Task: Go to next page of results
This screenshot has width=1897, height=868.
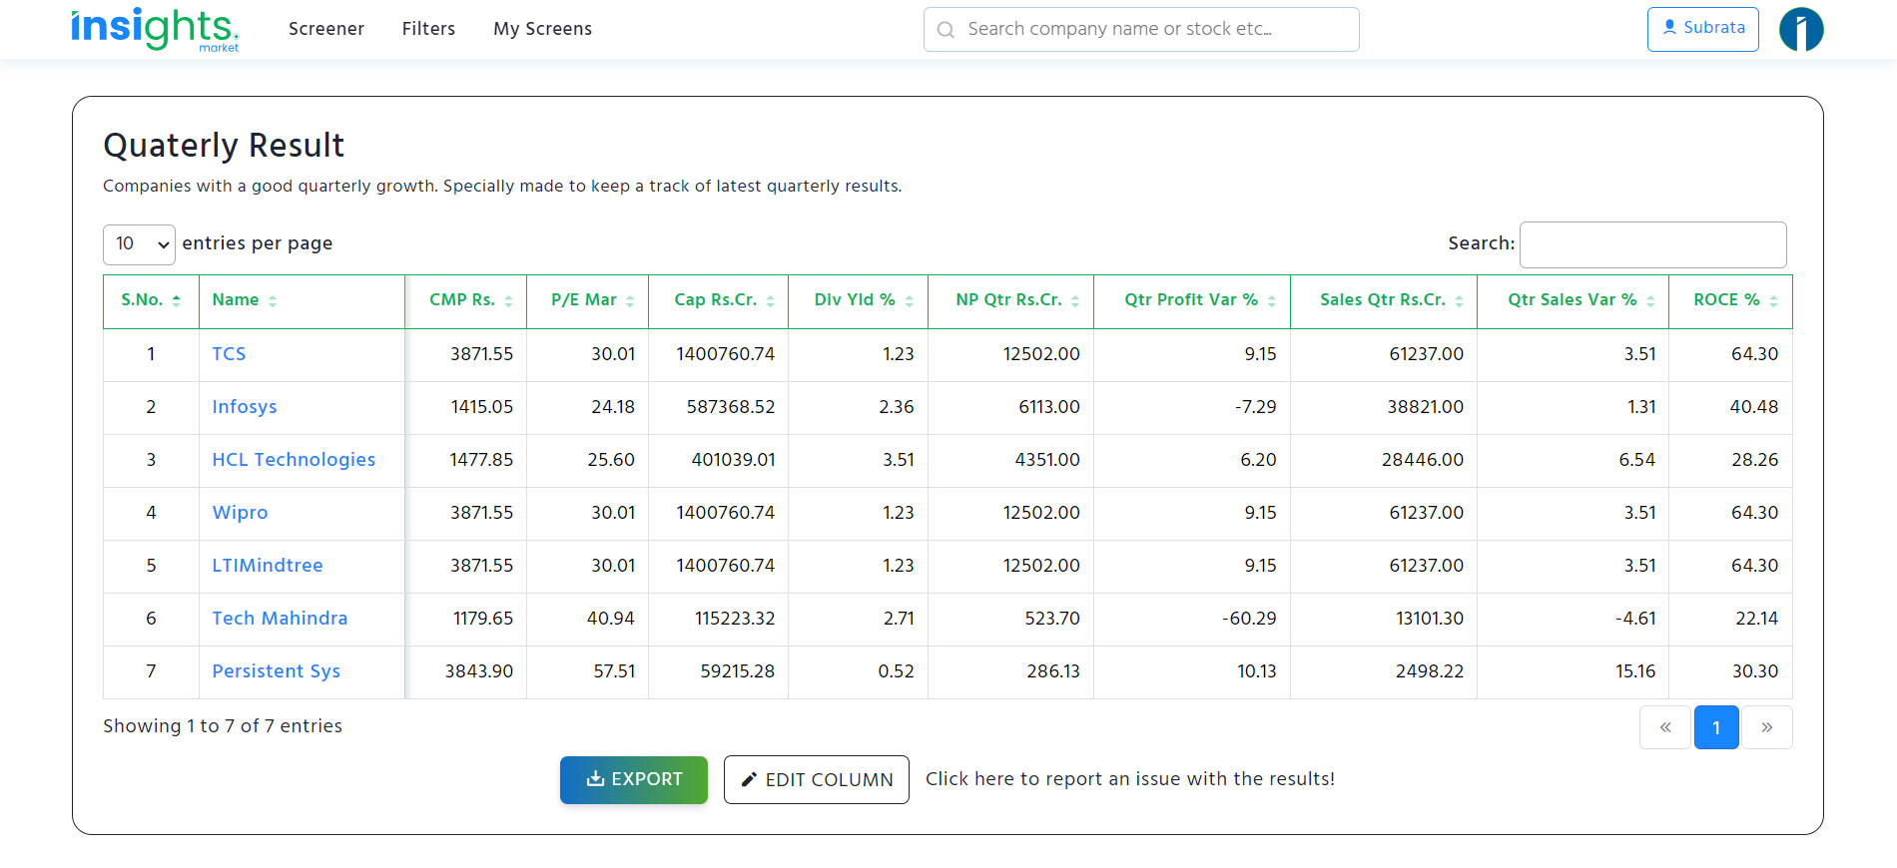Action: click(1767, 727)
